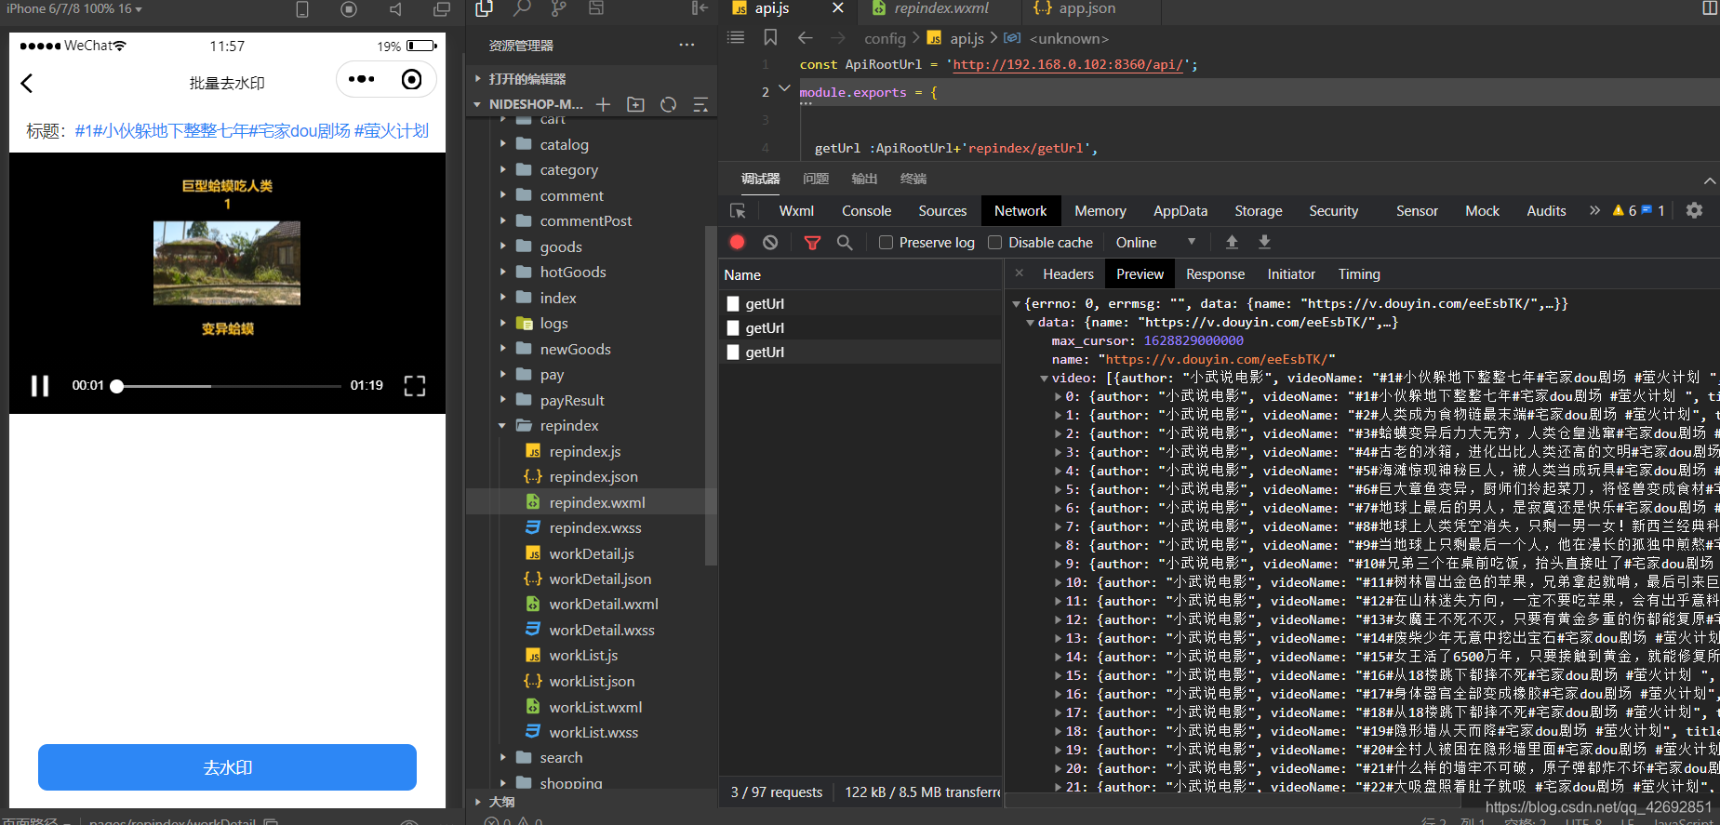
Task: Switch to the Response detail tab
Action: [1215, 274]
